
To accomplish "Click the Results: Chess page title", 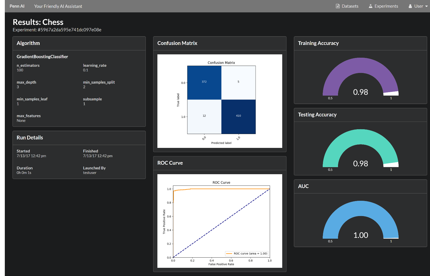I will pyautogui.click(x=38, y=22).
